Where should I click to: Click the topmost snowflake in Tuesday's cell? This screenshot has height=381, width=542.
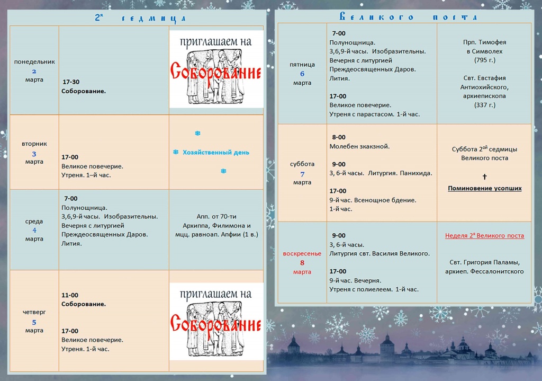197,133
